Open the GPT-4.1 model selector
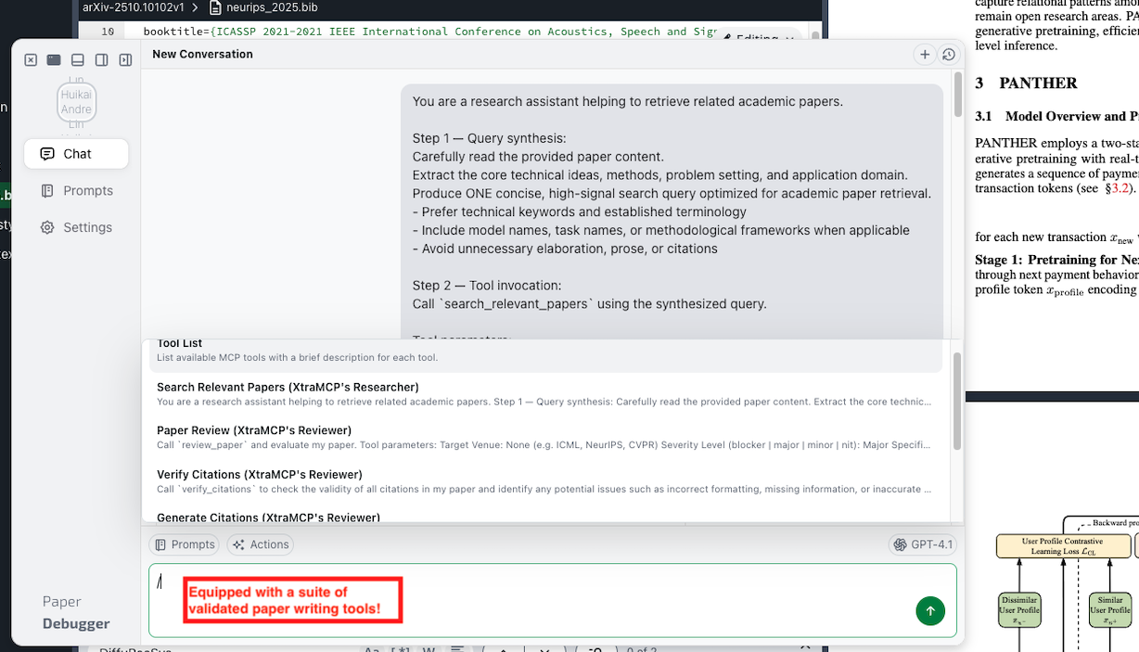 click(x=922, y=544)
